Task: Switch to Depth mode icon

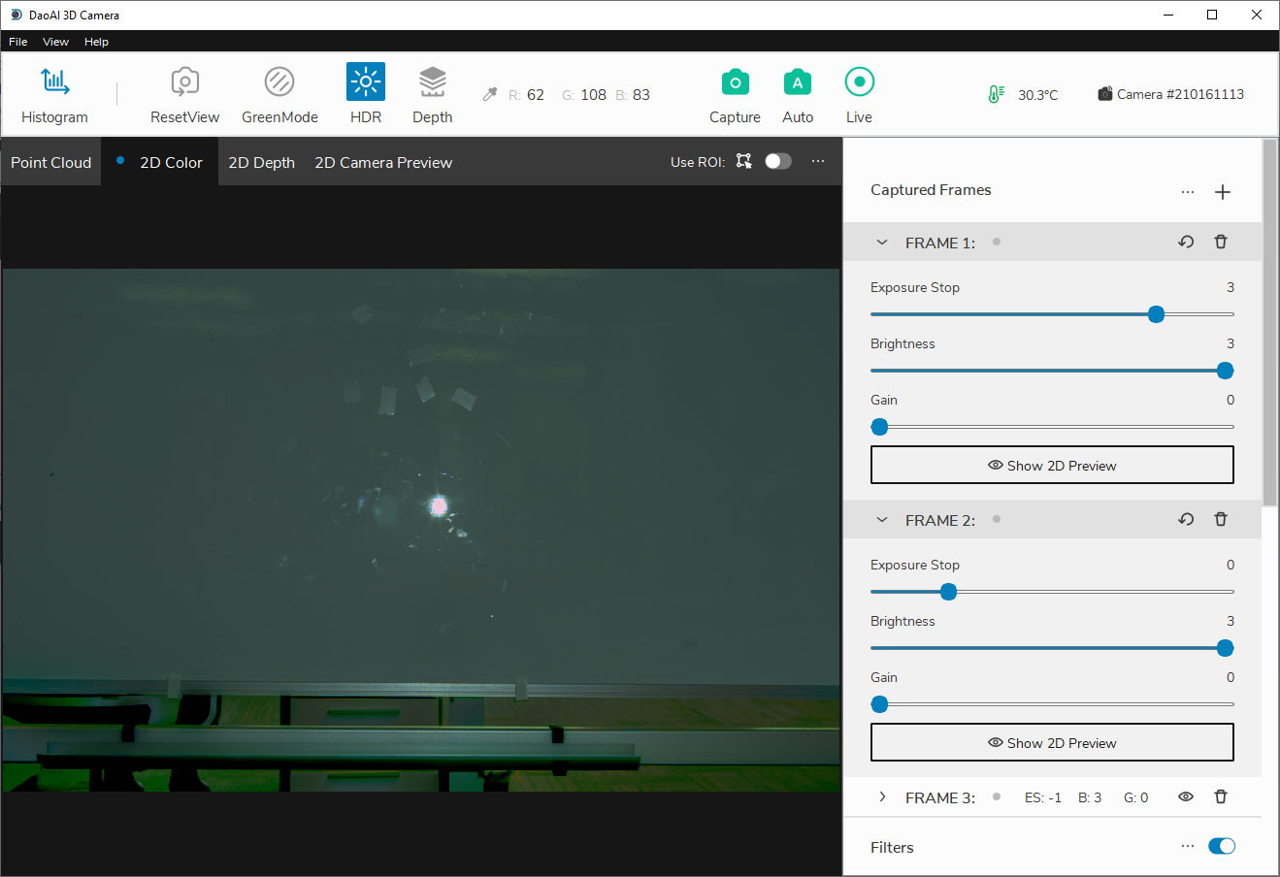Action: point(432,82)
